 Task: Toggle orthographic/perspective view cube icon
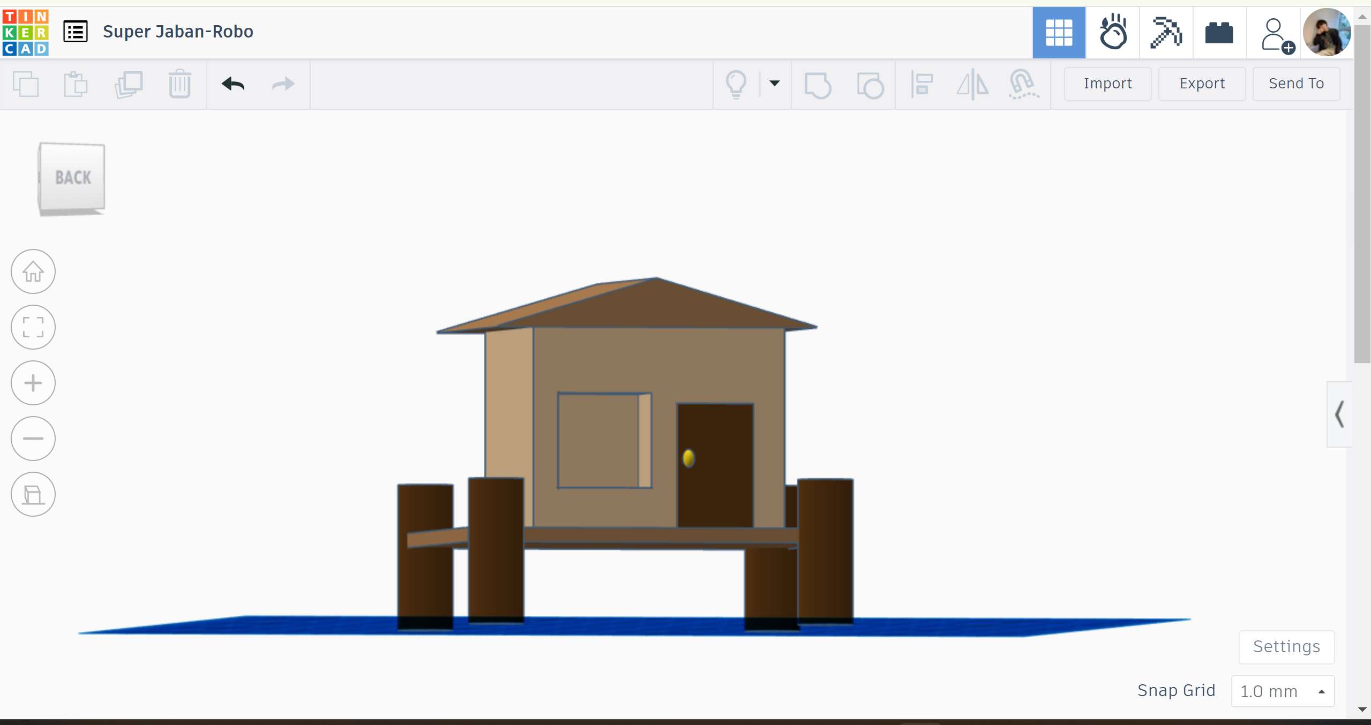pos(33,494)
